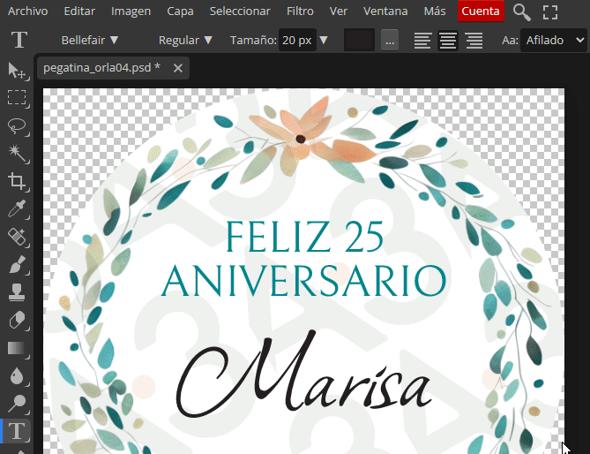Click the Marisa script text on canvas
This screenshot has width=590, height=454.
(x=303, y=374)
